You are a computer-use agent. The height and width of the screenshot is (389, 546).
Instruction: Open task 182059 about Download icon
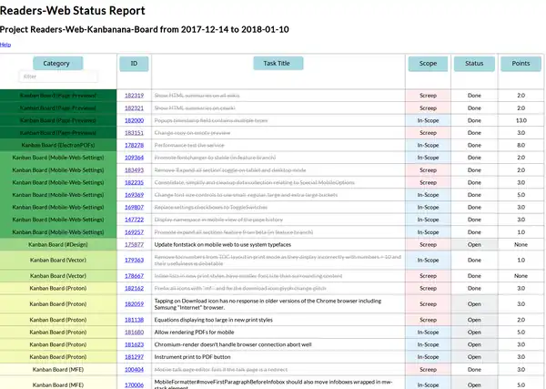click(134, 303)
